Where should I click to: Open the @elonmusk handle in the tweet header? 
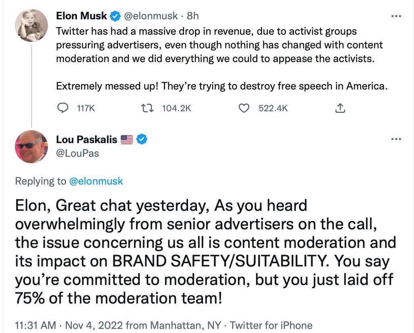(150, 16)
